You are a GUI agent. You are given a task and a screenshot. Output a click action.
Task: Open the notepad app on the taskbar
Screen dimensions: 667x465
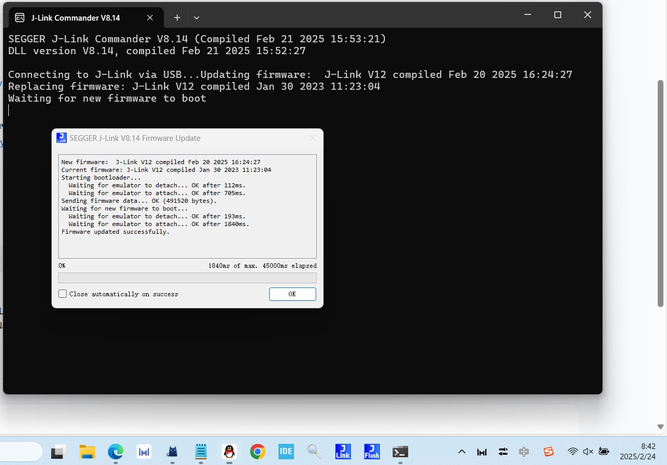coord(201,452)
